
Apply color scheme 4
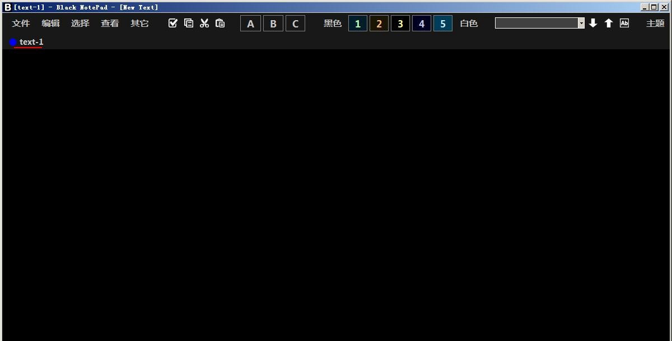click(422, 24)
